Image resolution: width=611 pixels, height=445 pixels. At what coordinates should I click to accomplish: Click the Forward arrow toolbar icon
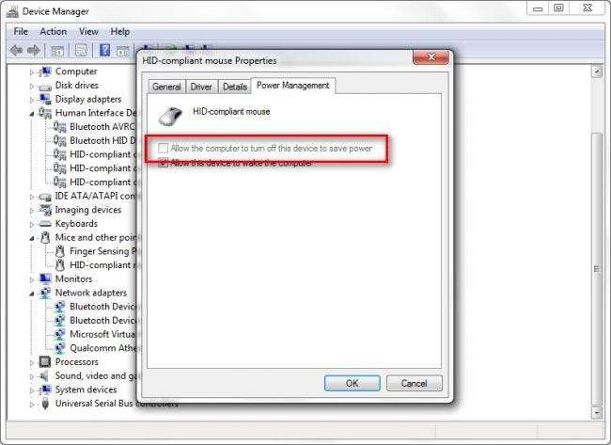[x=34, y=50]
